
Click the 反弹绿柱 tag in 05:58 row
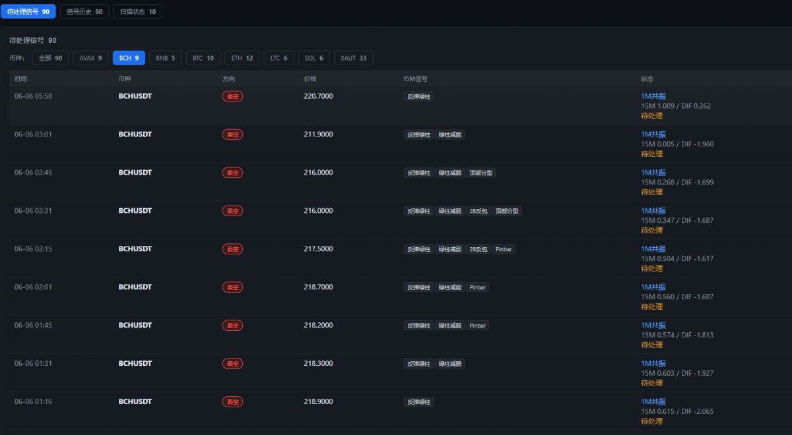pyautogui.click(x=418, y=96)
